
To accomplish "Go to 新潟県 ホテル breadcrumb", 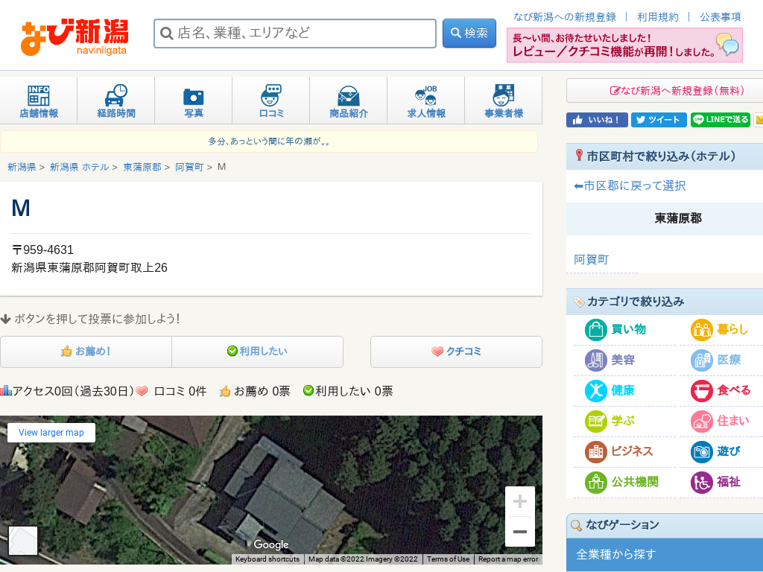I will (x=79, y=168).
